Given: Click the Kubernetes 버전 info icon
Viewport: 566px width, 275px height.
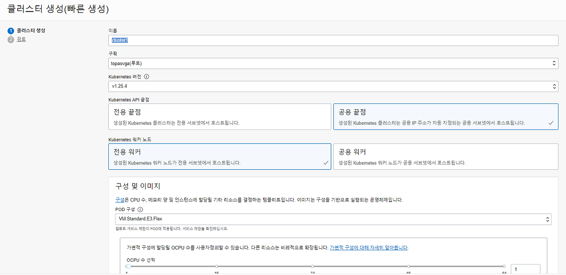Looking at the screenshot, I should coord(146,76).
